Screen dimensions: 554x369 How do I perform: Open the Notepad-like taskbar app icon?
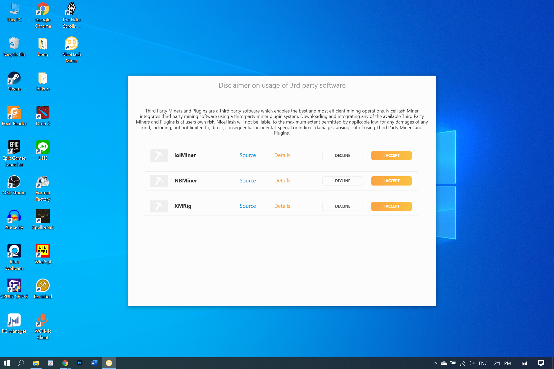point(51,363)
